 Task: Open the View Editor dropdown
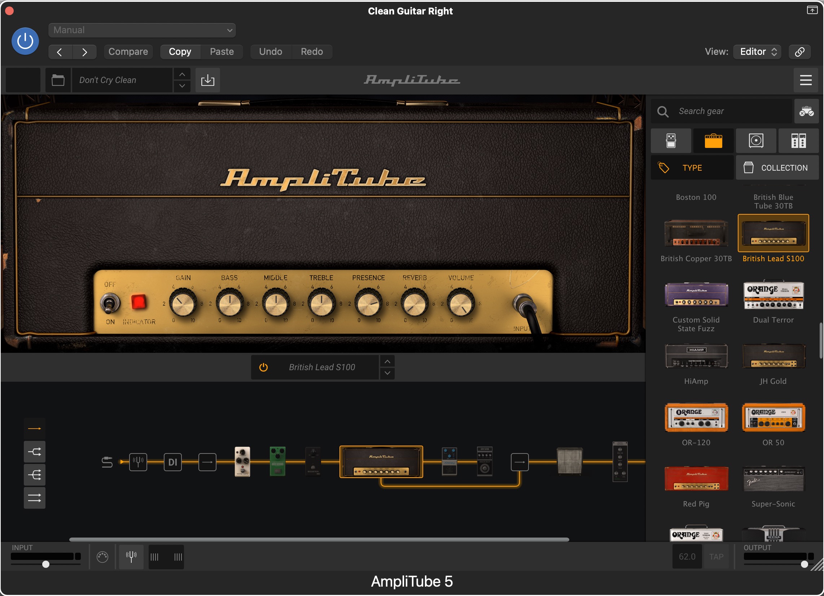tap(757, 52)
